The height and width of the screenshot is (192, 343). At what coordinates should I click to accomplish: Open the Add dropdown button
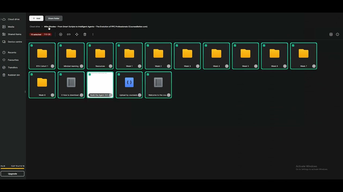click(x=36, y=18)
